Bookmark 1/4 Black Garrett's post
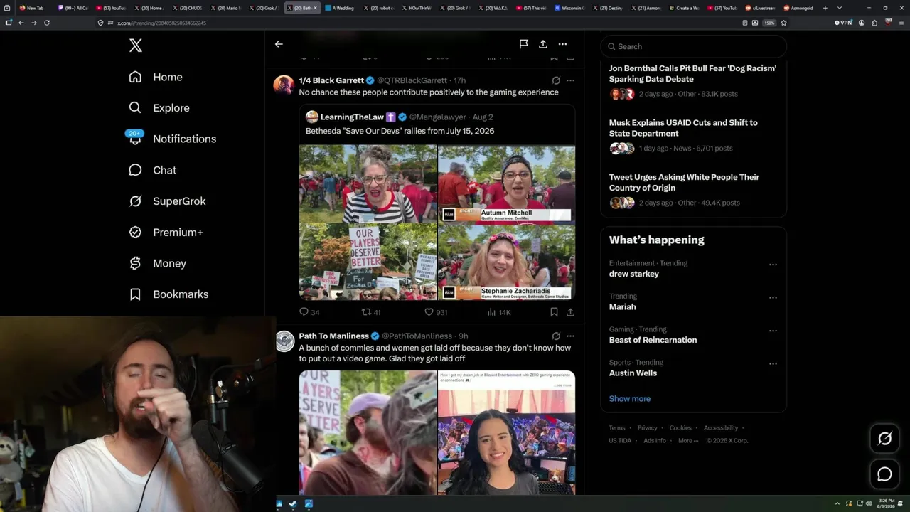The height and width of the screenshot is (512, 910). coord(554,312)
